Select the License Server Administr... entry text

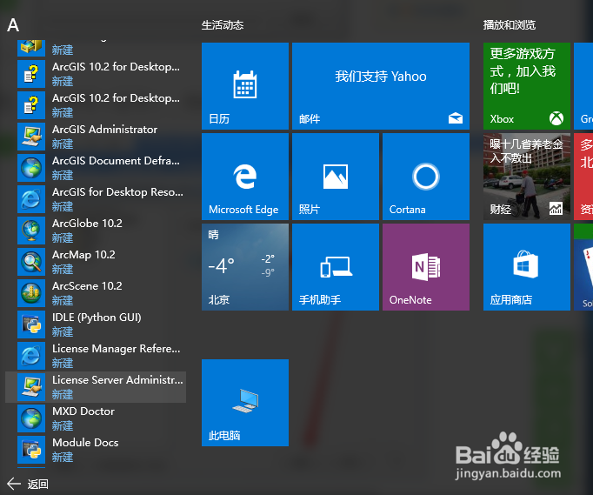click(x=117, y=380)
